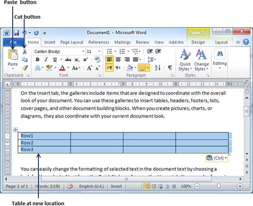Open Microsoft Word Help

pos(246,42)
